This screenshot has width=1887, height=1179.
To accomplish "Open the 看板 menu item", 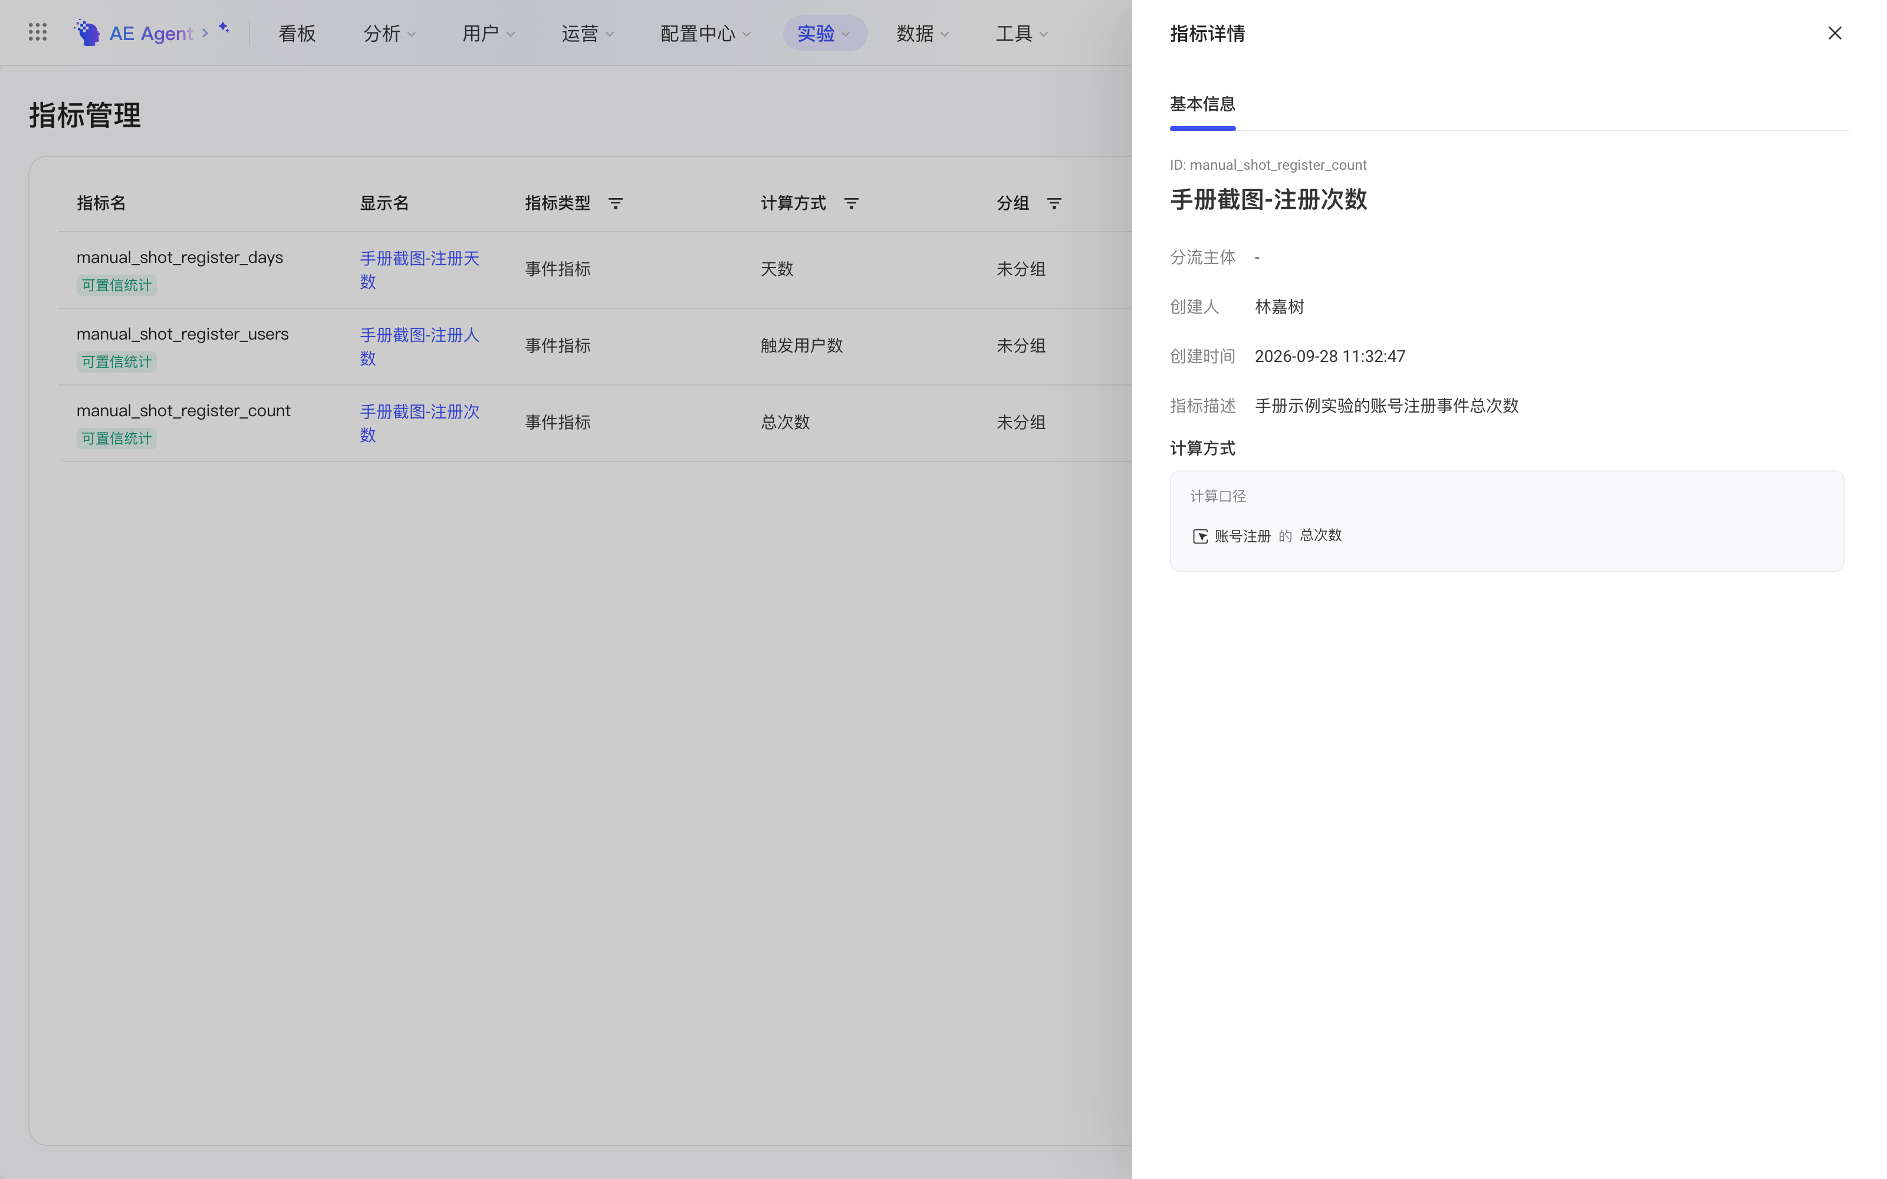I will coord(297,34).
